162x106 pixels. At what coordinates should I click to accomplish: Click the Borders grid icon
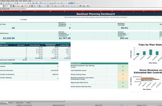tap(77, 6)
